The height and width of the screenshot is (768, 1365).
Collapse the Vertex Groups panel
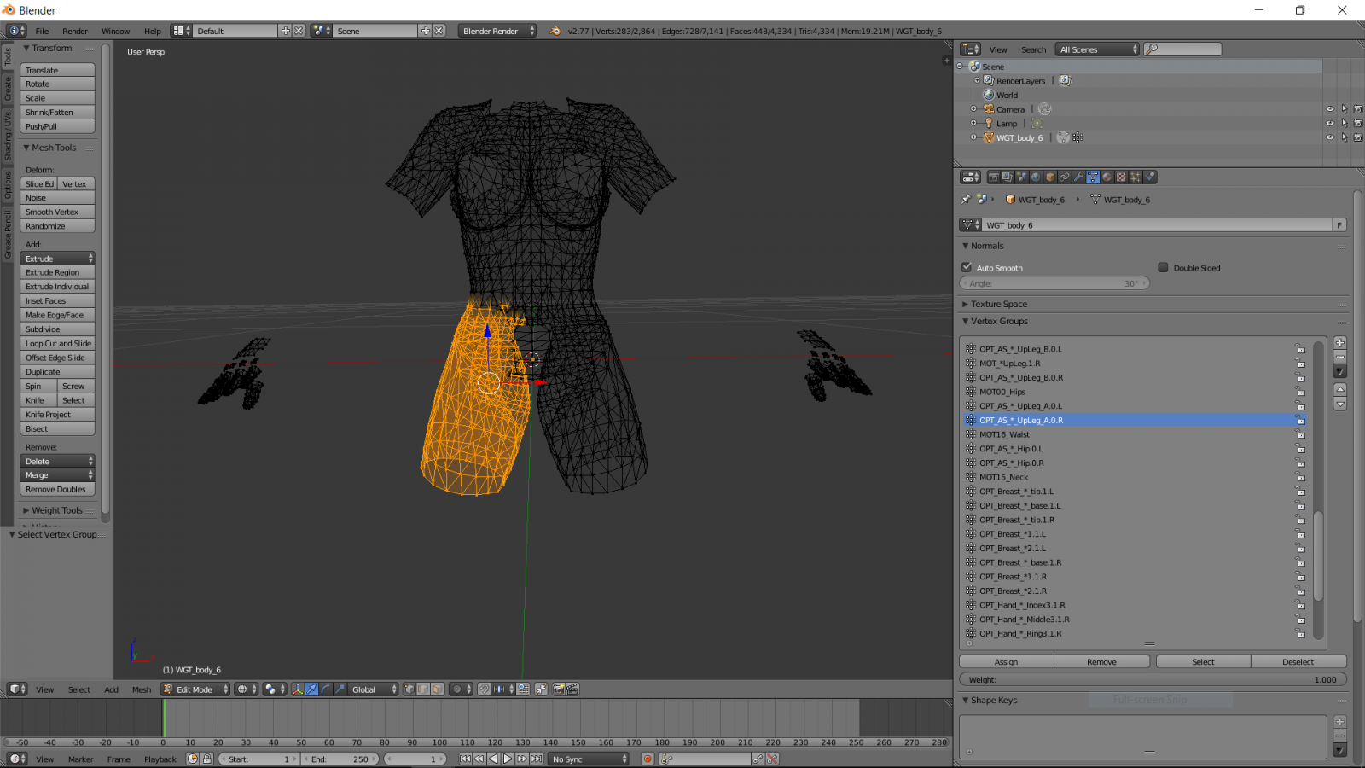coord(967,322)
